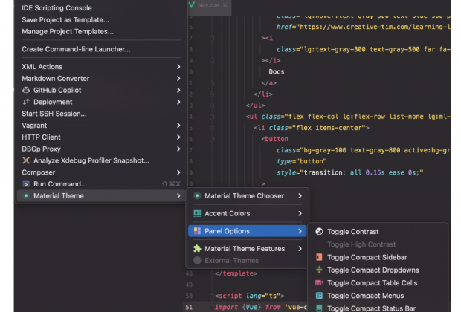Click the "Docs" text in the editor
Image resolution: width=461 pixels, height=312 pixels.
pos(277,71)
